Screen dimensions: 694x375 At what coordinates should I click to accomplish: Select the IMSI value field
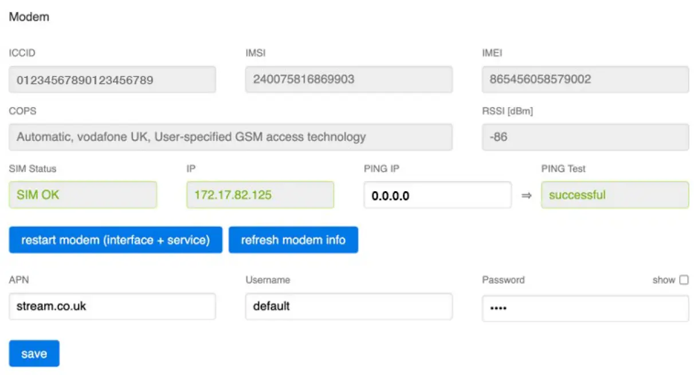(x=348, y=80)
